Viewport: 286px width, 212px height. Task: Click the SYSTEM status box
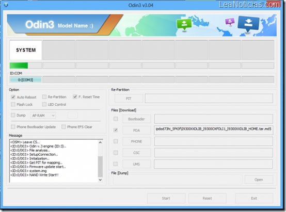26,50
